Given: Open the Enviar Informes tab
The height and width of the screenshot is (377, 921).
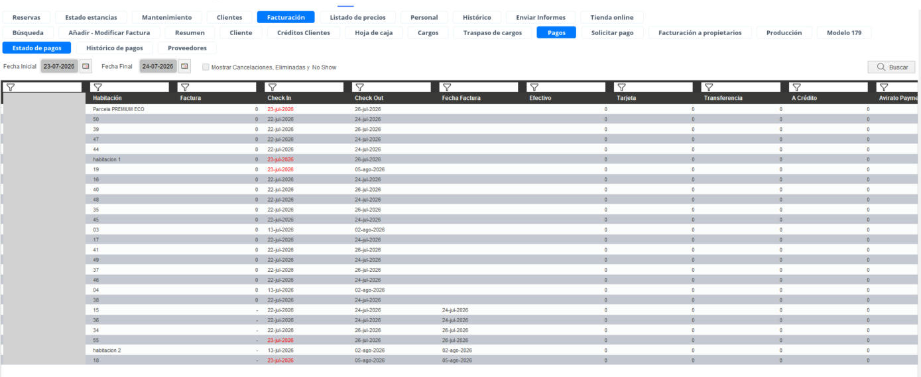Looking at the screenshot, I should (541, 17).
